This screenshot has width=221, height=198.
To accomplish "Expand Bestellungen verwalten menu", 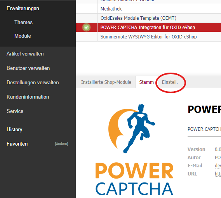I will coord(33,83).
